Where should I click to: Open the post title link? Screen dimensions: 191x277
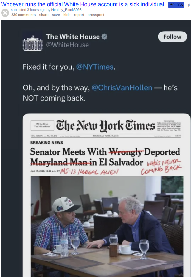click(x=83, y=4)
